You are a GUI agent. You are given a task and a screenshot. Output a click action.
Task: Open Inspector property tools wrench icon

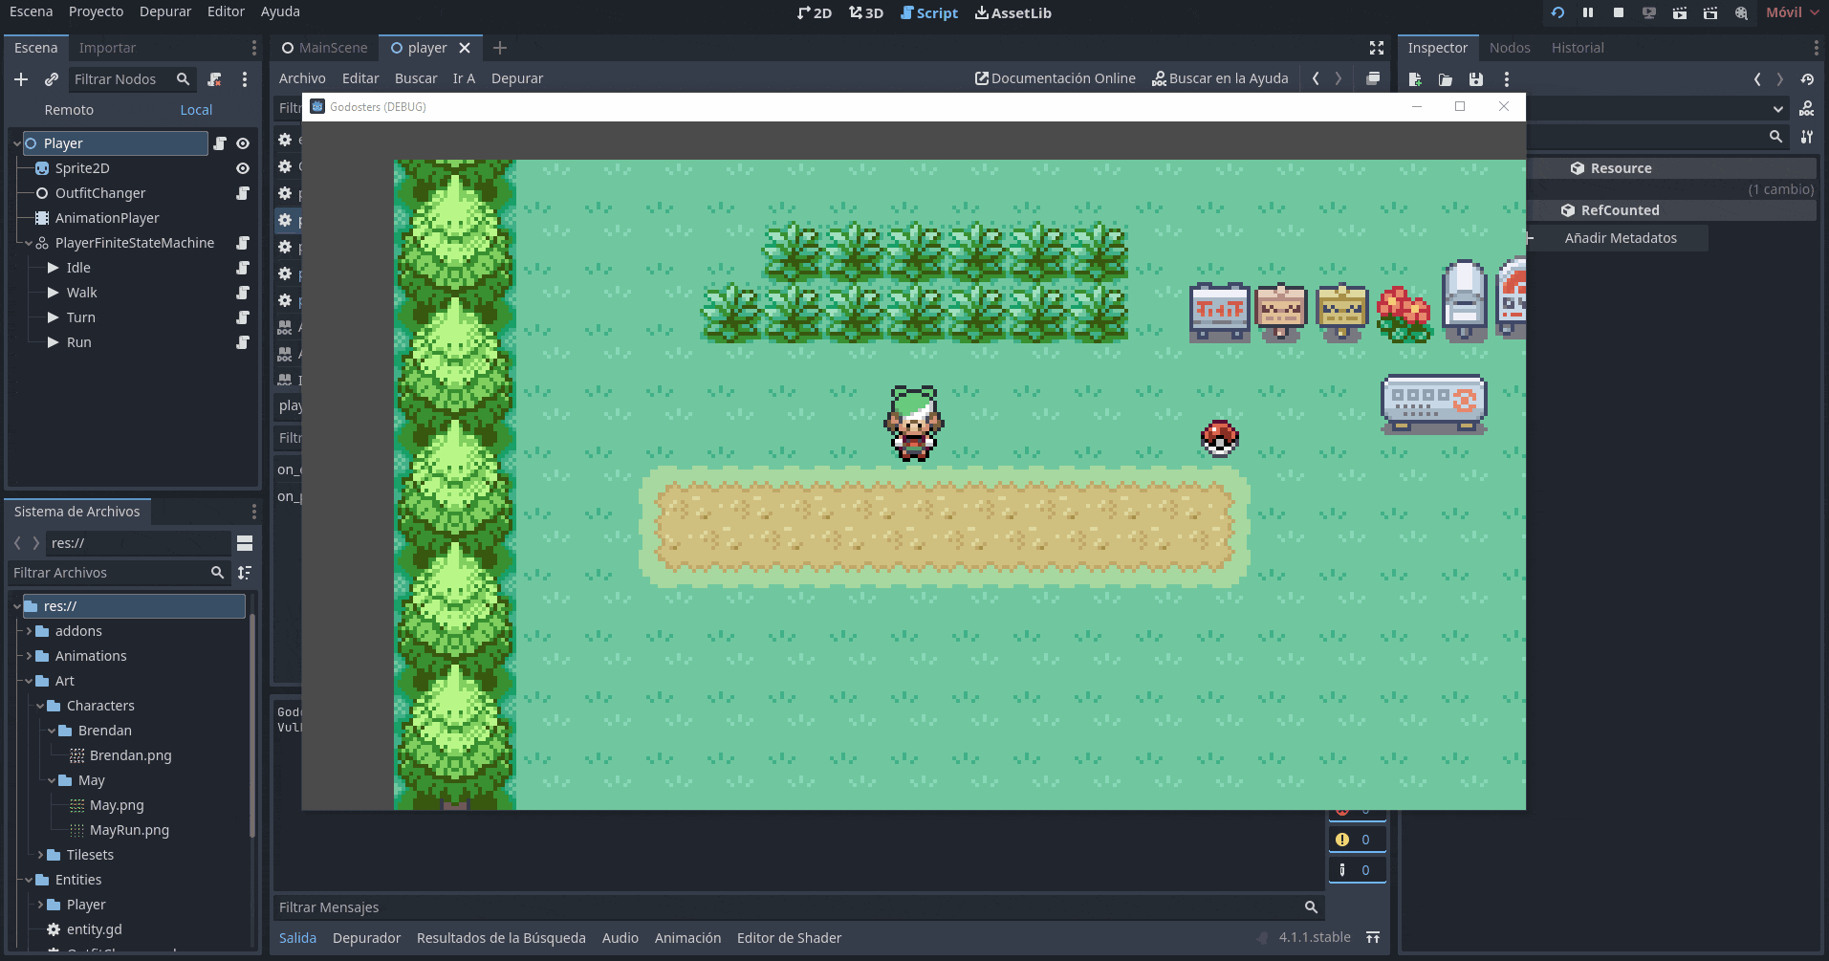click(1807, 137)
